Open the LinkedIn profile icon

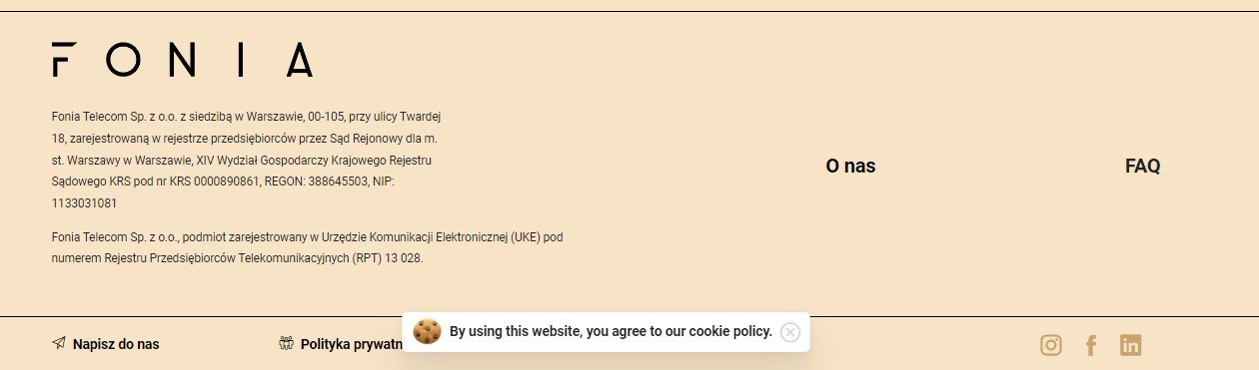pyautogui.click(x=1130, y=345)
